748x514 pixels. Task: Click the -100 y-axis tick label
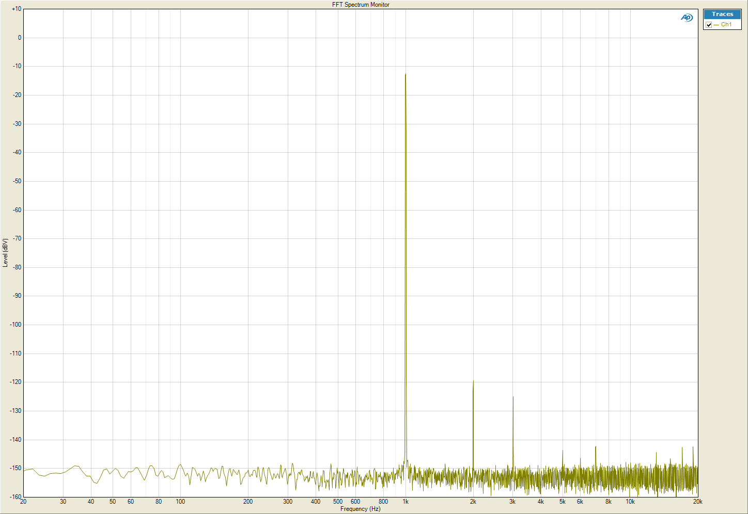pos(15,325)
